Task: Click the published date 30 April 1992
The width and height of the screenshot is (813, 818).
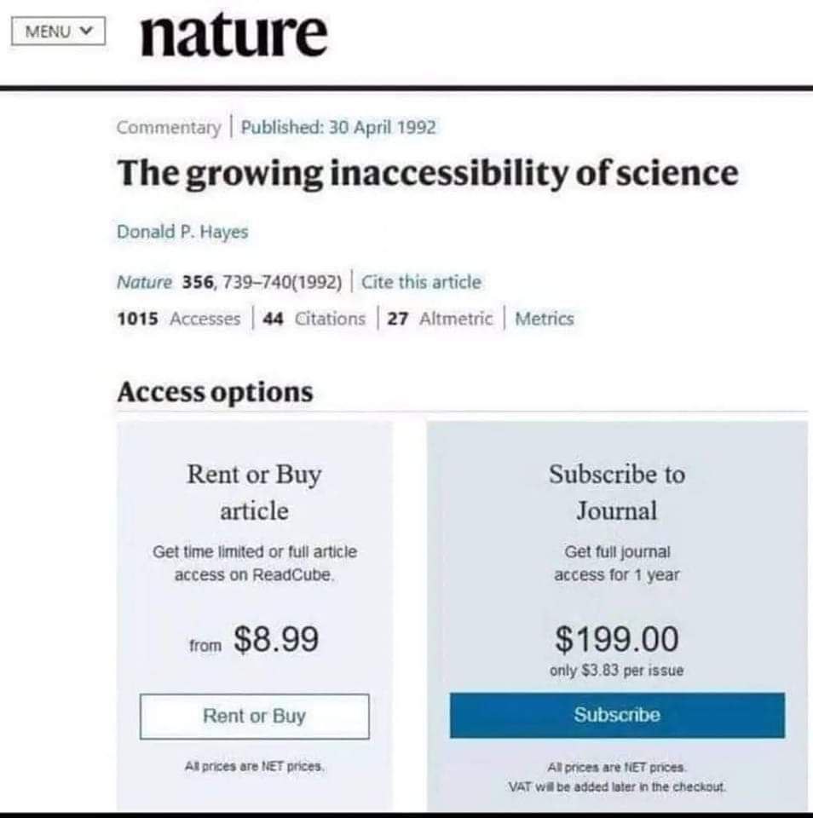Action: [338, 128]
